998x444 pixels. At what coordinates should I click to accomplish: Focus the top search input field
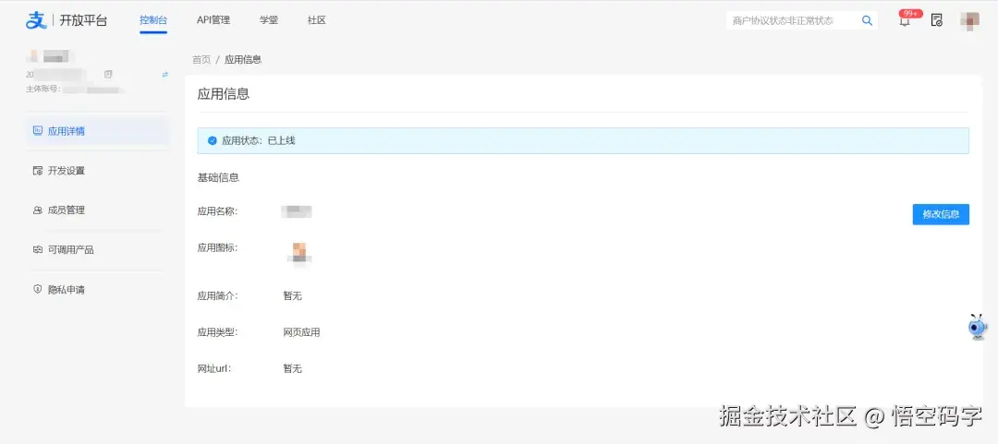793,20
